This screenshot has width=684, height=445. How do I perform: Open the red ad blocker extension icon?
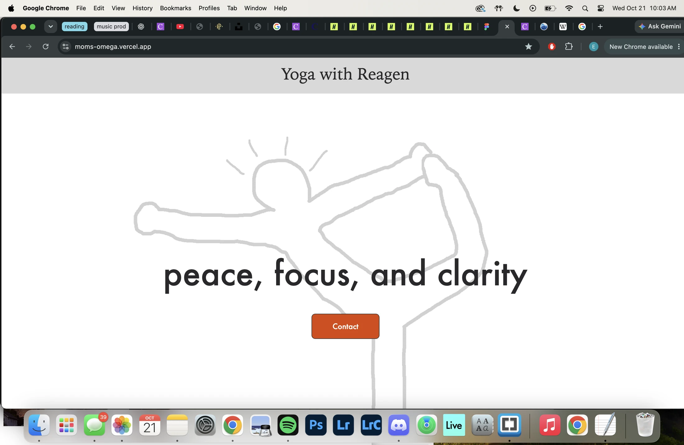[552, 47]
